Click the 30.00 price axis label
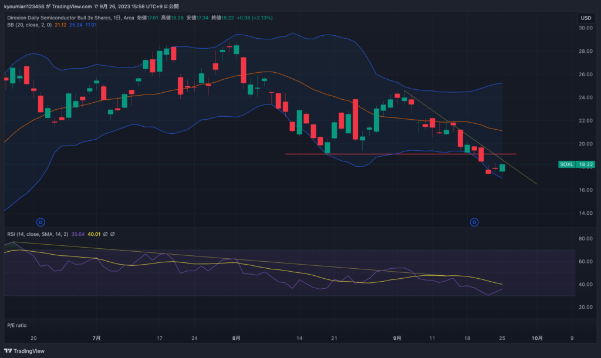 tap(586, 28)
